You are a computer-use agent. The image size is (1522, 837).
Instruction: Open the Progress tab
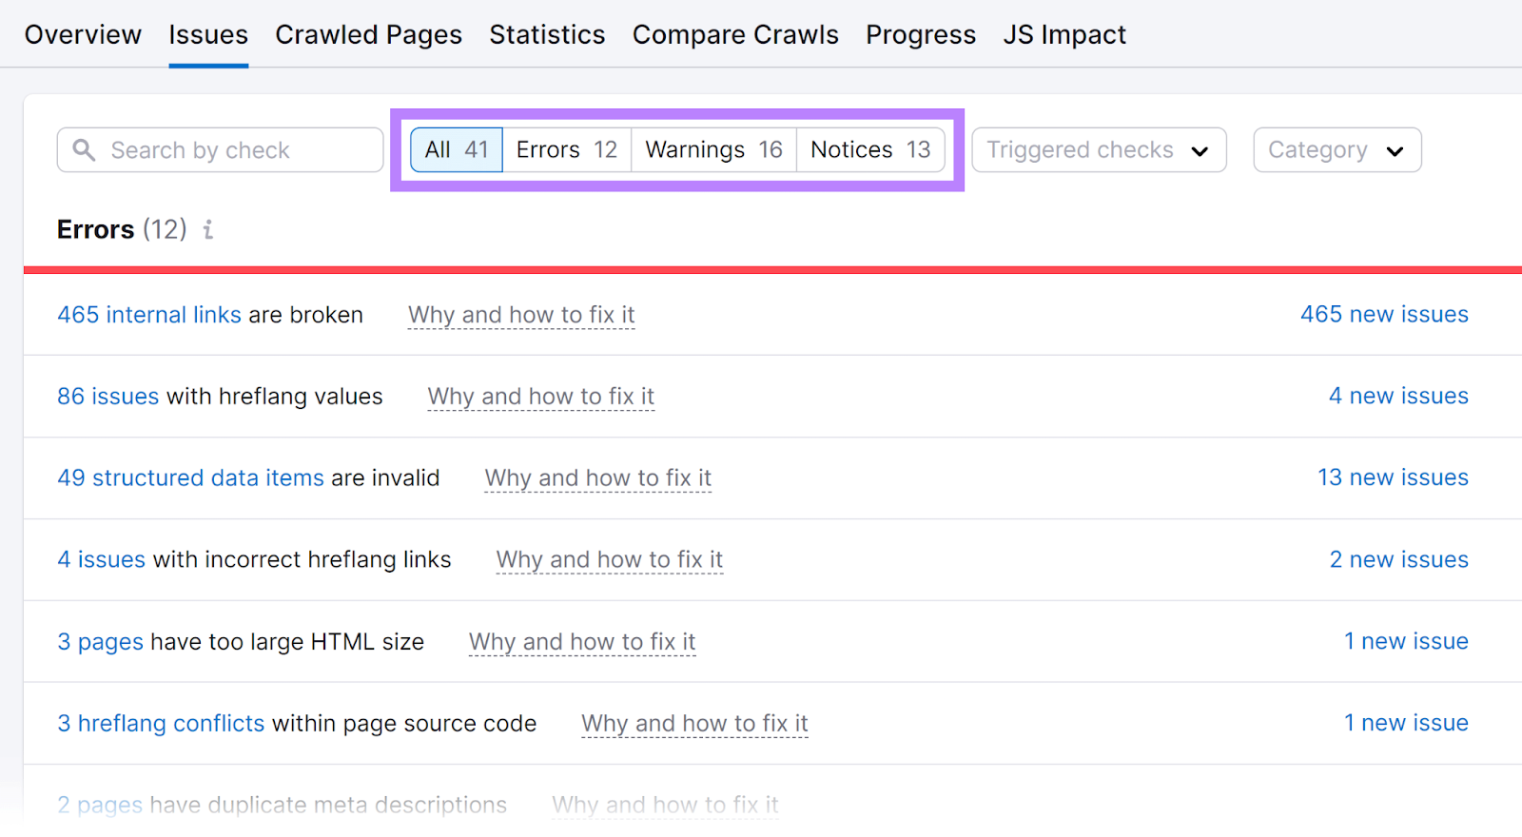[920, 35]
